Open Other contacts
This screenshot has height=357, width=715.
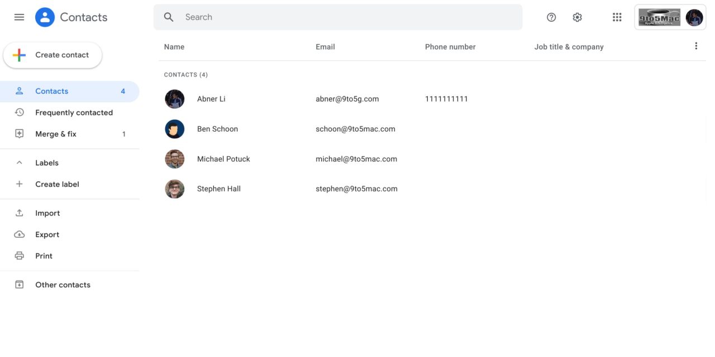tap(63, 285)
